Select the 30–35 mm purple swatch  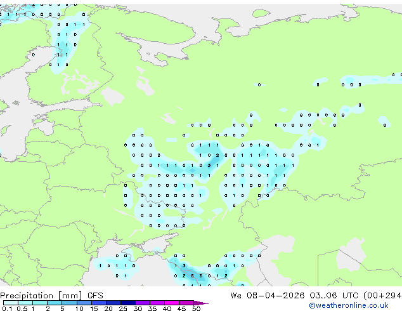coord(143,303)
